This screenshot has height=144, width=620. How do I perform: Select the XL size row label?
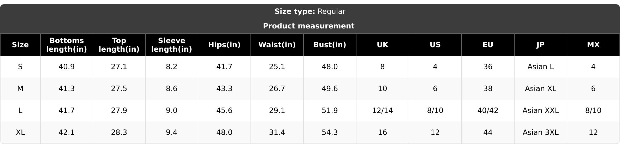click(20, 133)
